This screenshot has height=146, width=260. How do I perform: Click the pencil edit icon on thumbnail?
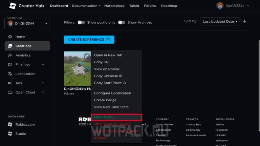[x=87, y=56]
